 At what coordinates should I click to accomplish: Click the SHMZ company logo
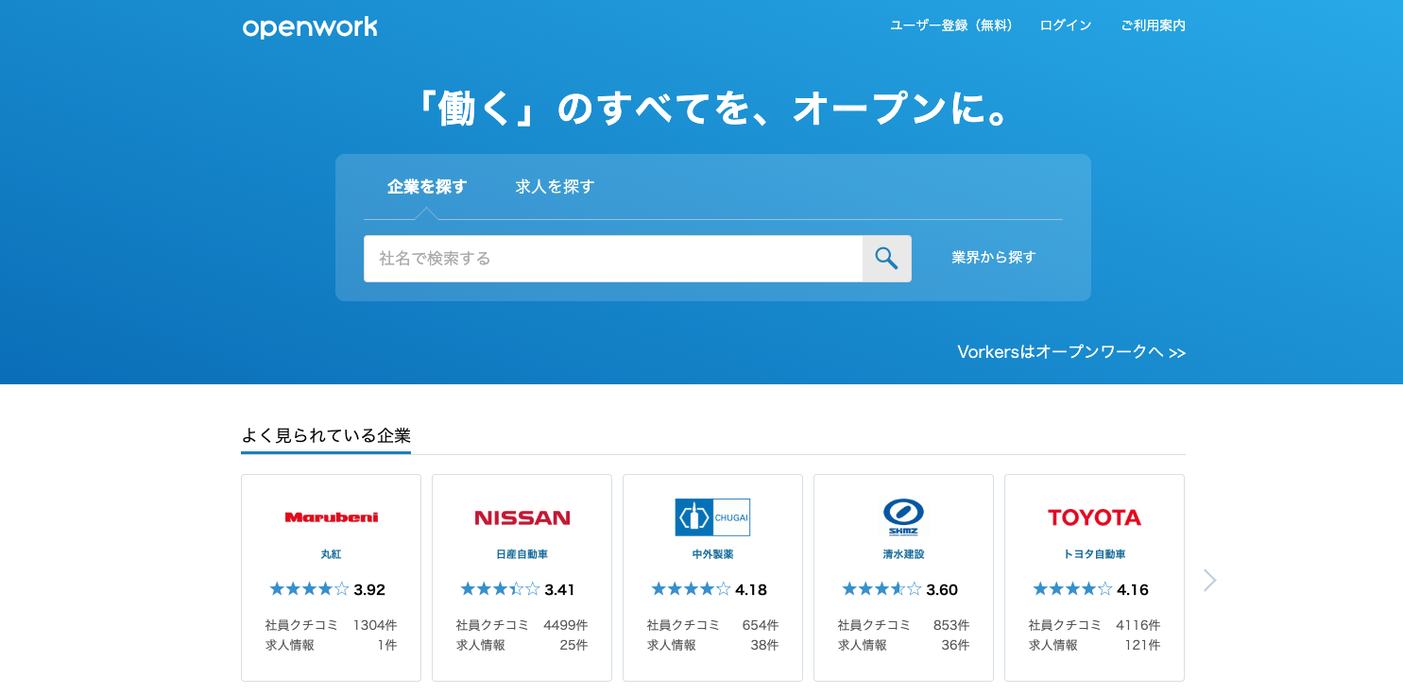click(903, 517)
